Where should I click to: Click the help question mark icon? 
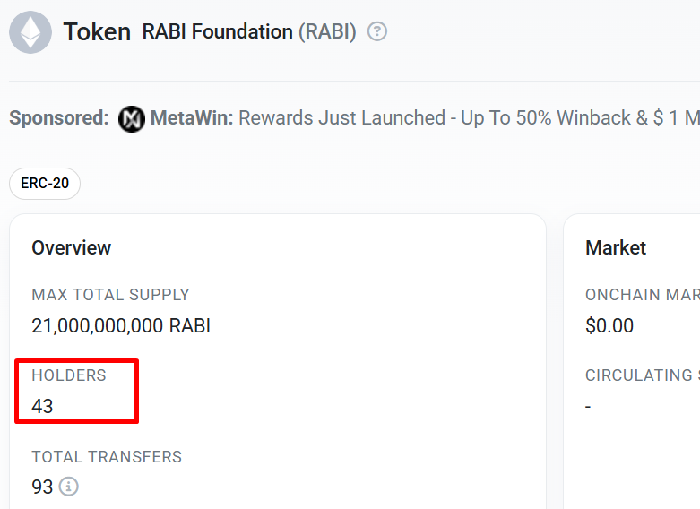coord(377,32)
